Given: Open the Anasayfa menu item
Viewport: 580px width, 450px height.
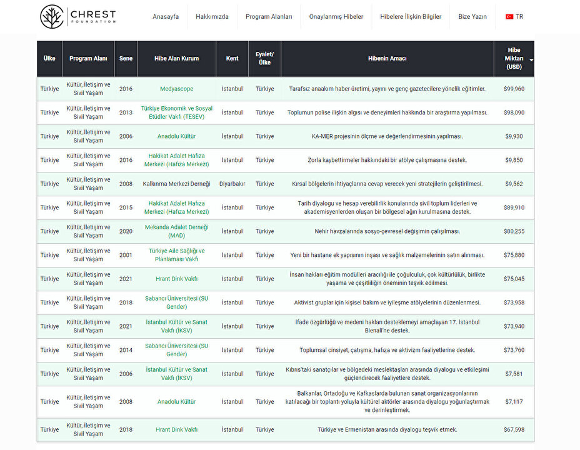Looking at the screenshot, I should point(166,17).
